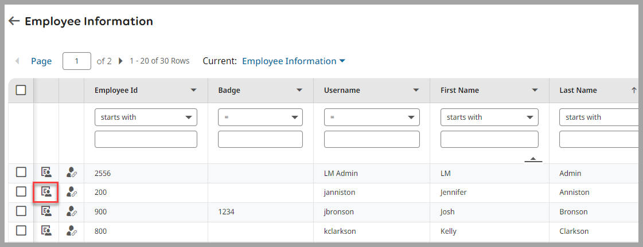Select the checkbox for employee 2556
Viewport: 643px width, 247px height.
coord(21,172)
